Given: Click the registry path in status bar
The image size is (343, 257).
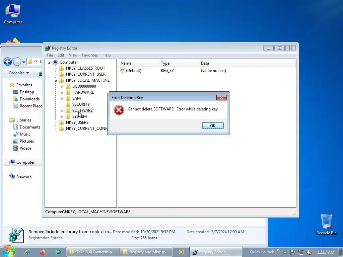Looking at the screenshot, I should [88, 212].
